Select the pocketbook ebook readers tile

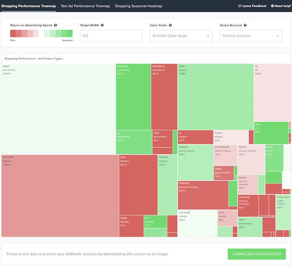coord(225,155)
